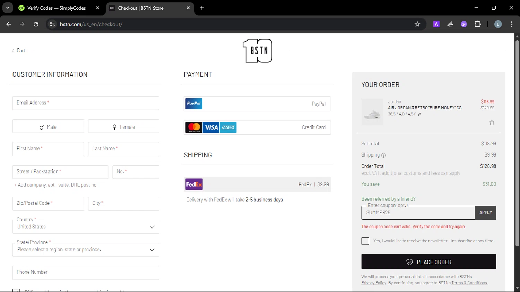Viewport: 520px width, 292px height.
Task: Focus the Phone Number field
Action: [86, 273]
